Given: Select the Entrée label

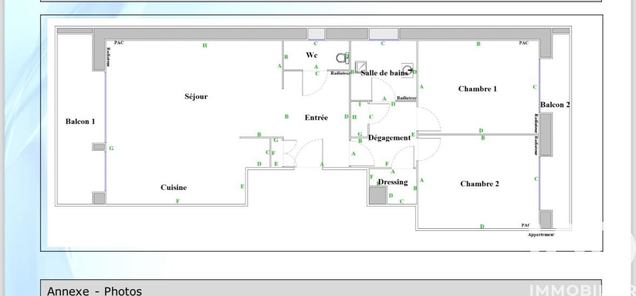Looking at the screenshot, I should [316, 117].
